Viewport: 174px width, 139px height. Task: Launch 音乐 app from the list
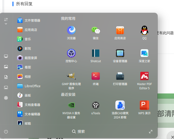pyautogui.click(x=24, y=39)
